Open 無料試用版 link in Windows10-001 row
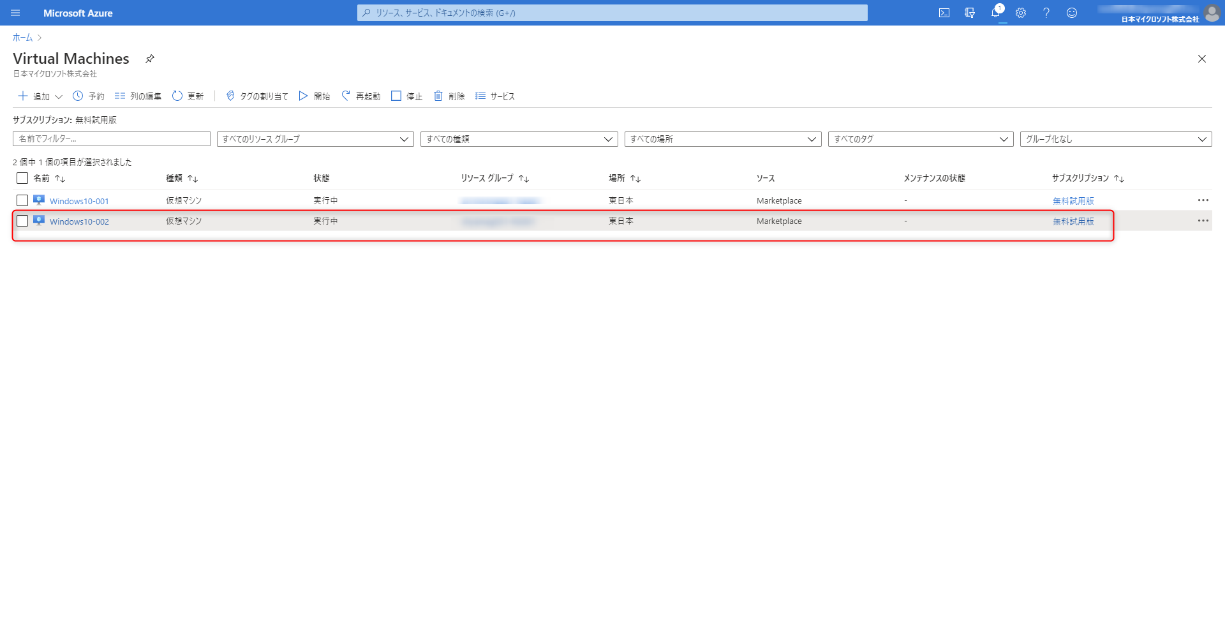Viewport: 1225px width, 619px height. click(1073, 201)
